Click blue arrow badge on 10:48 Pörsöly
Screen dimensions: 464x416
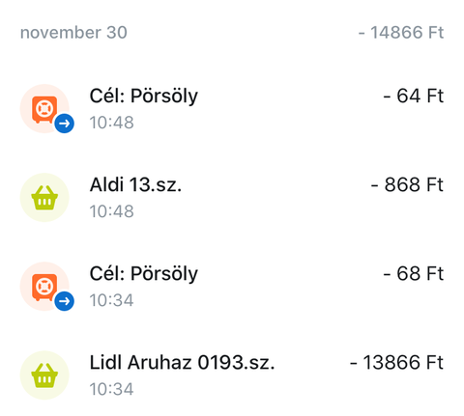tap(65, 124)
